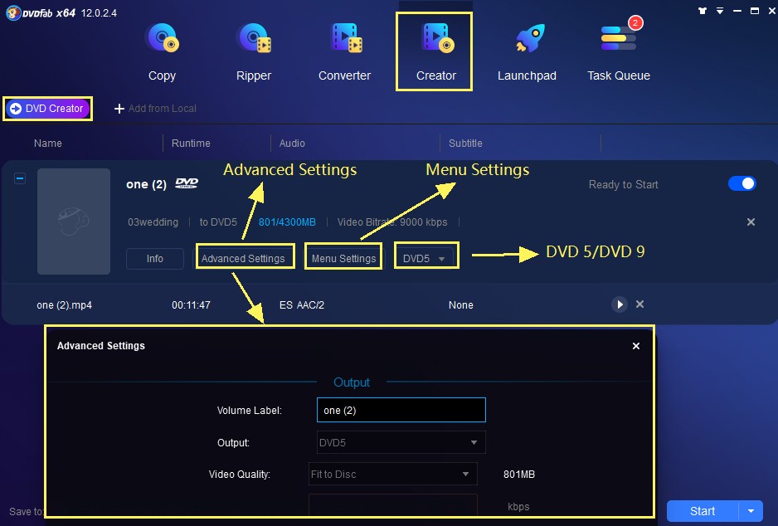The width and height of the screenshot is (778, 526).
Task: Select the Creator module
Action: [x=435, y=51]
